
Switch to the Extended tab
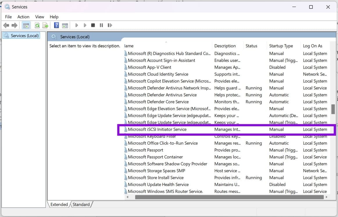click(x=59, y=204)
